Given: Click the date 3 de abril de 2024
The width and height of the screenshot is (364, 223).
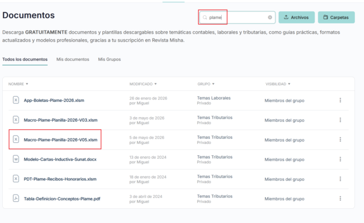Looking at the screenshot, I should point(146,196).
